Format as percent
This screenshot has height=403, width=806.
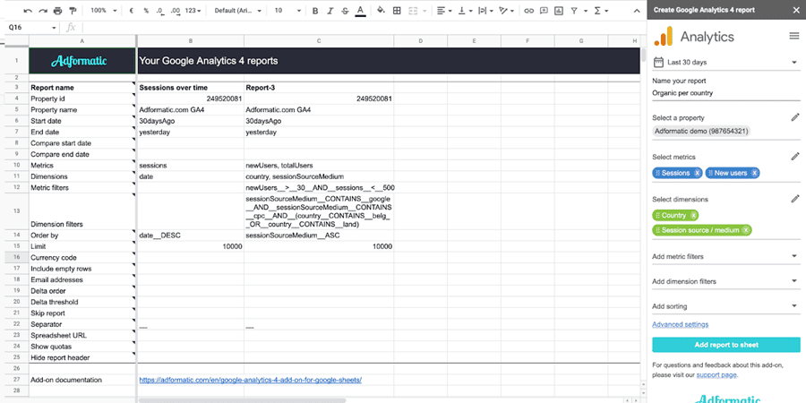point(146,10)
